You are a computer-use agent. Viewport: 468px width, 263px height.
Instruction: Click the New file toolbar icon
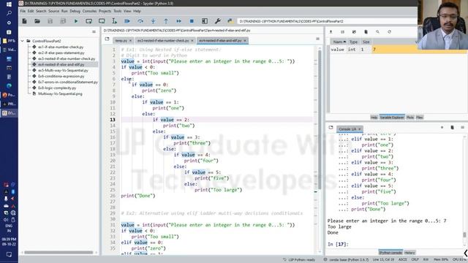(x=24, y=21)
